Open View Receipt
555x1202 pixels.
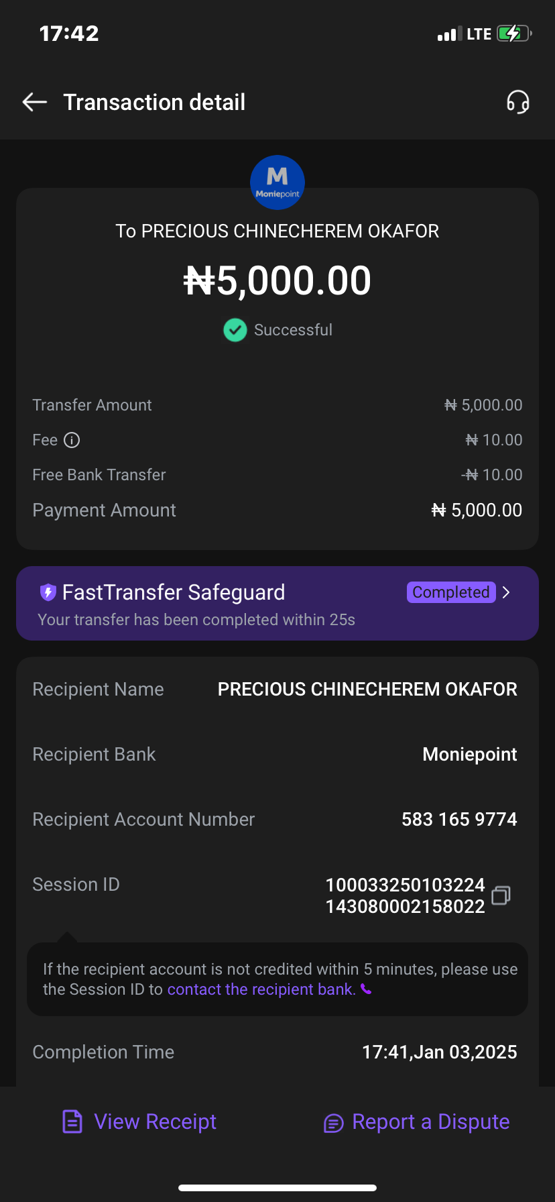coord(155,1122)
